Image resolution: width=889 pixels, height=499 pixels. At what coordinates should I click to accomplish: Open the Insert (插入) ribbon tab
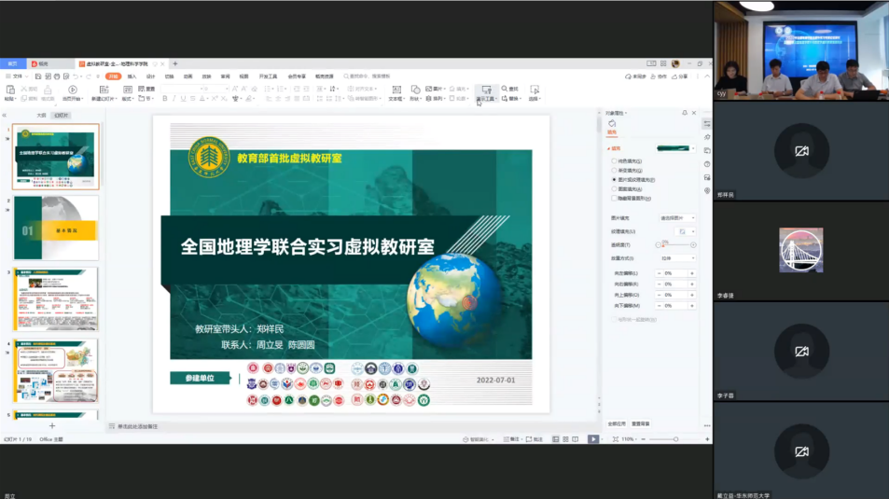tap(132, 76)
